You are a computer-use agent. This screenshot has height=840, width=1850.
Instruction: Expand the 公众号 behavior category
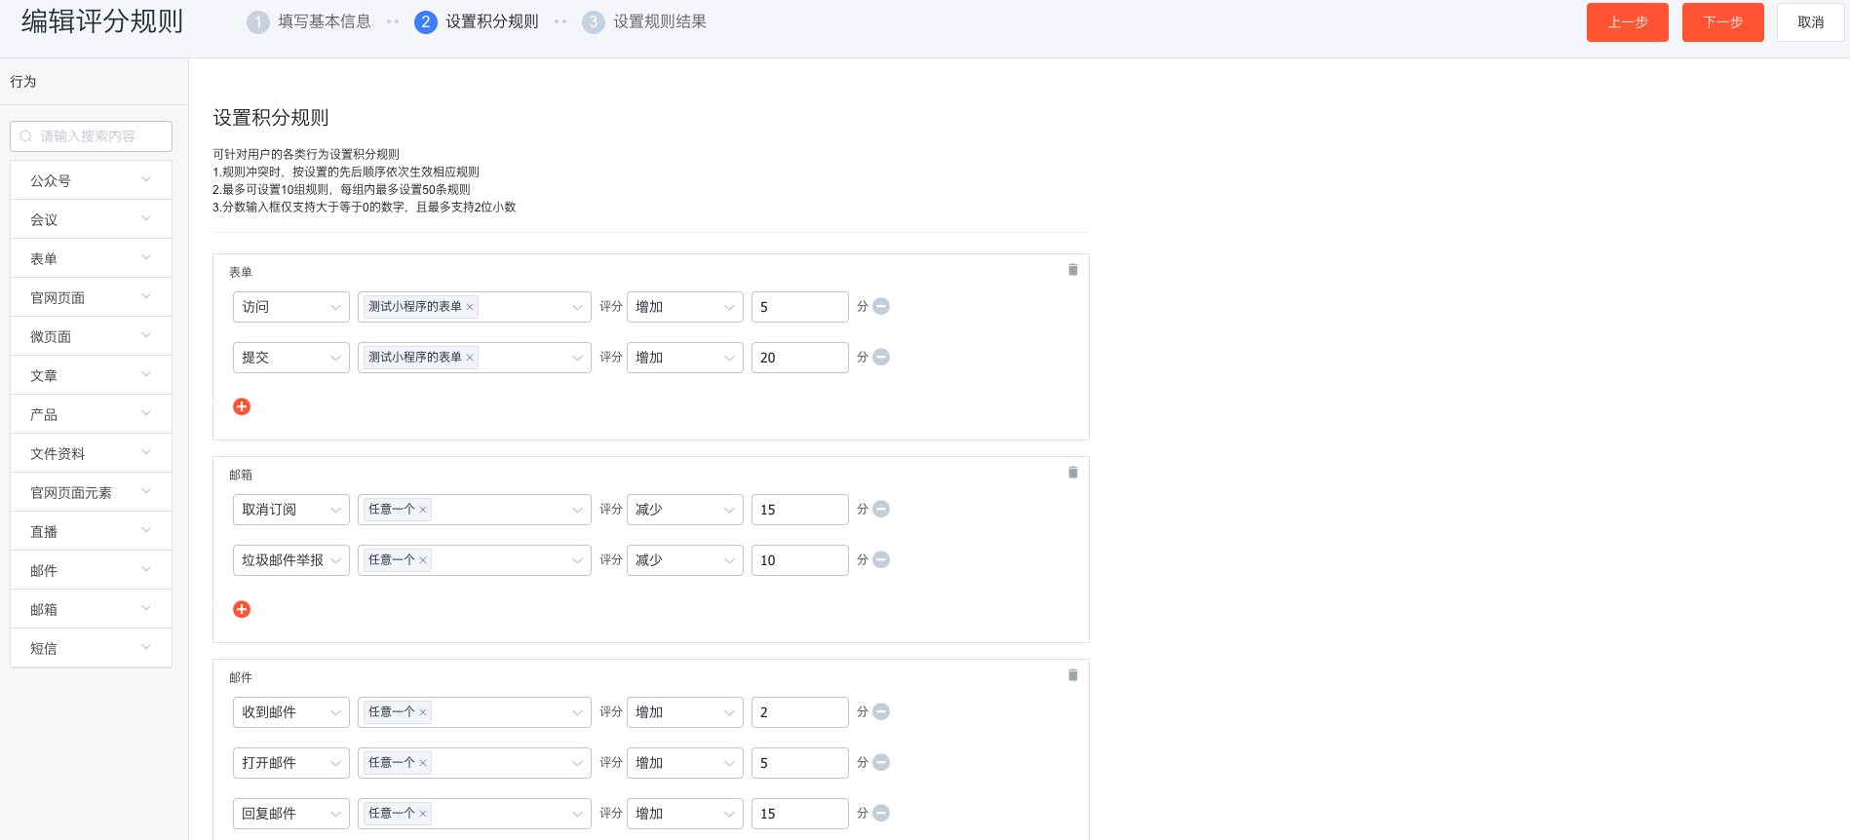pyautogui.click(x=91, y=180)
